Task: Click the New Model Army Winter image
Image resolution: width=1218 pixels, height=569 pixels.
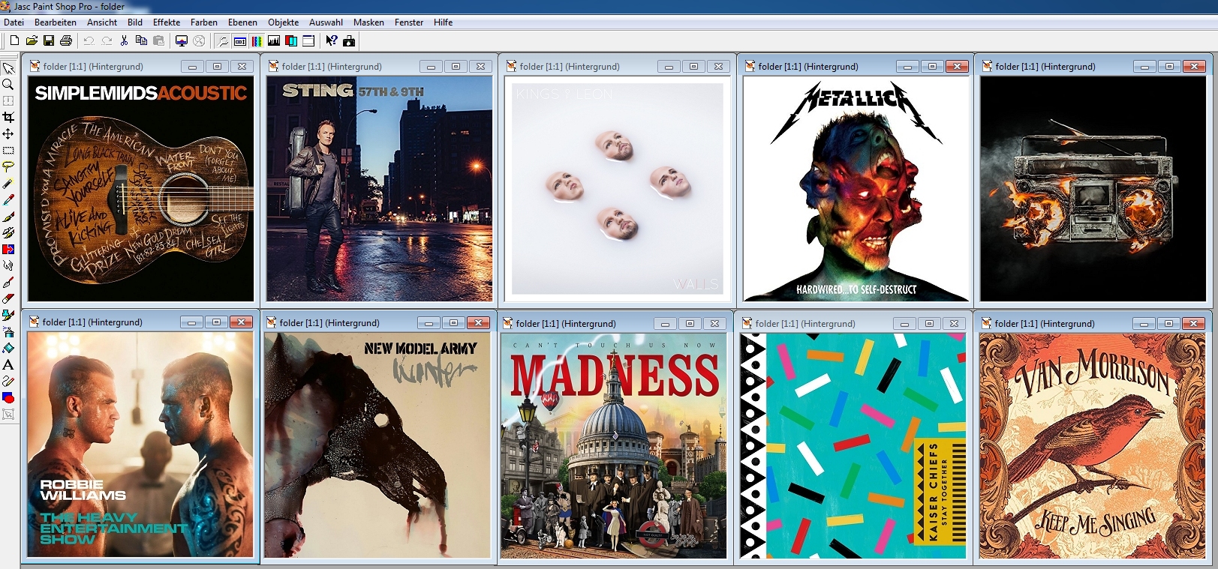Action: tap(377, 445)
